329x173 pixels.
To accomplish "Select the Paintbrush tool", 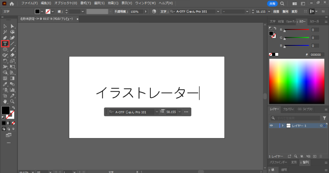I will tap(12, 50).
